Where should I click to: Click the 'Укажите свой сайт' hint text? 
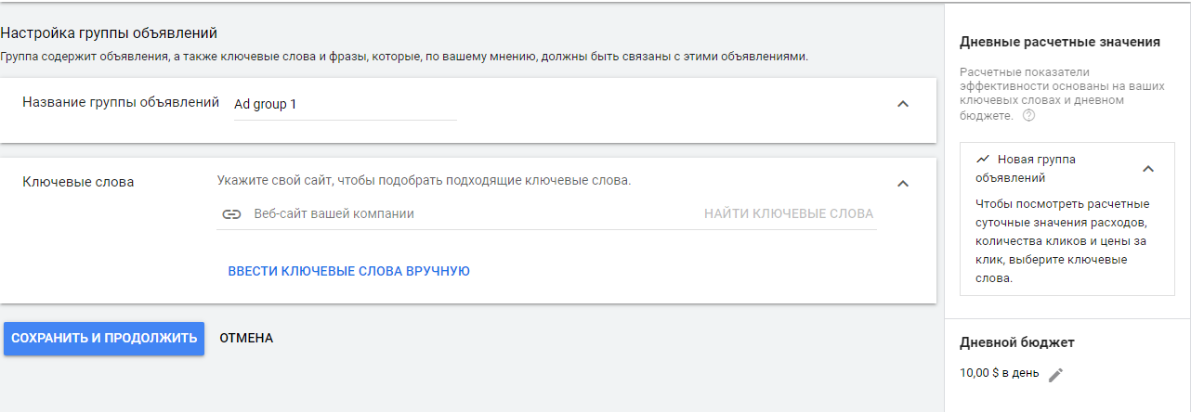425,180
